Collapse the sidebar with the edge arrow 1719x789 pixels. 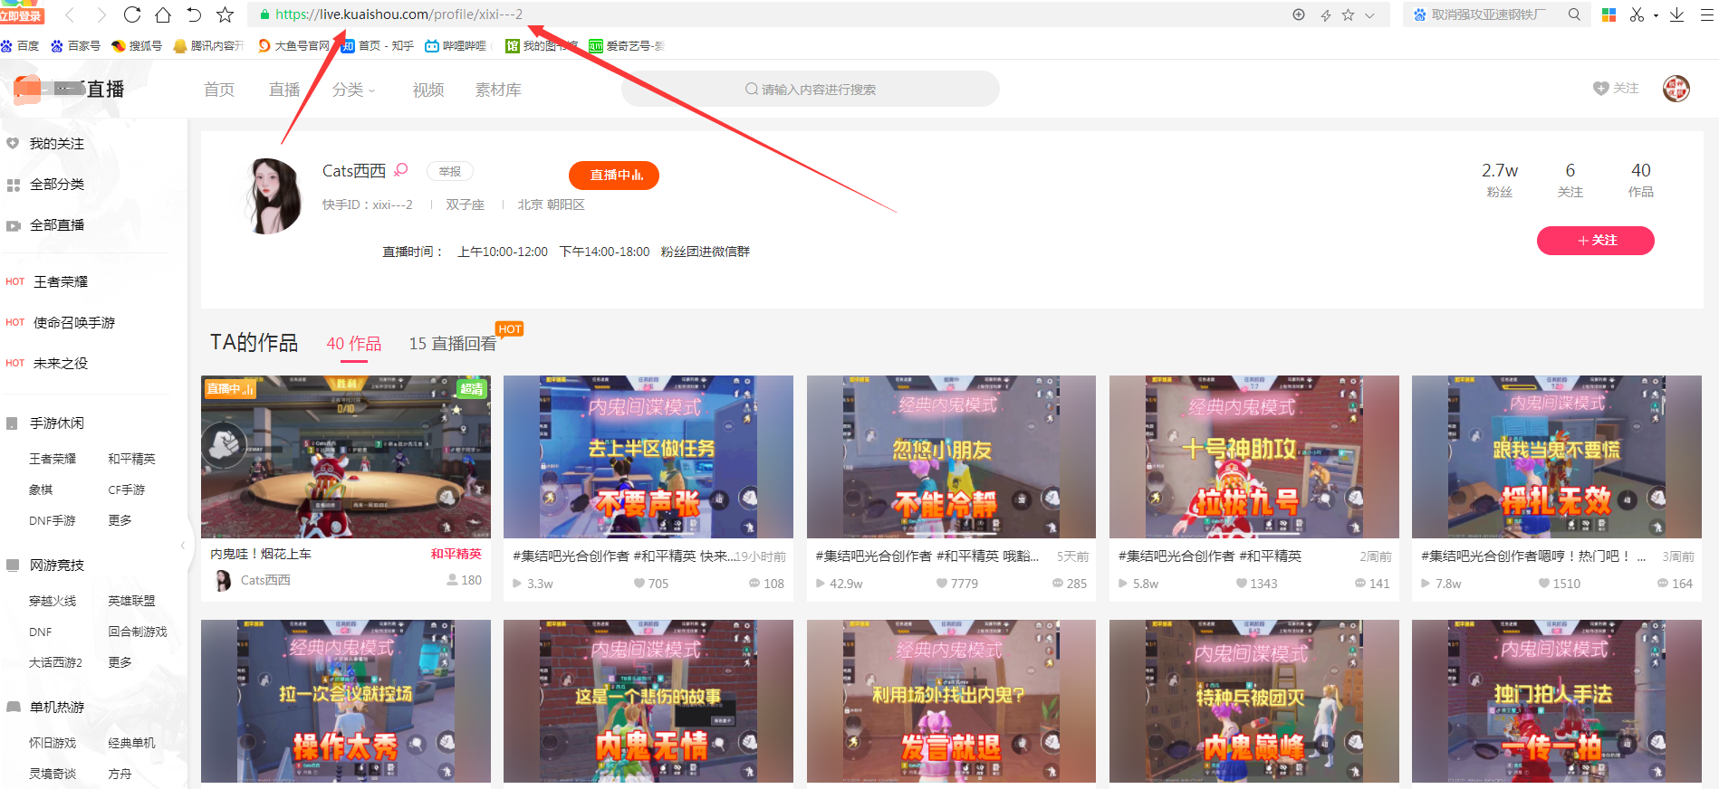[x=184, y=545]
